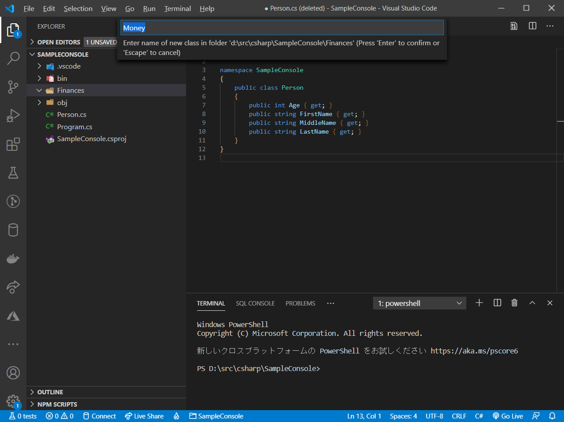Change indentation via Spaces: 4

[403, 416]
